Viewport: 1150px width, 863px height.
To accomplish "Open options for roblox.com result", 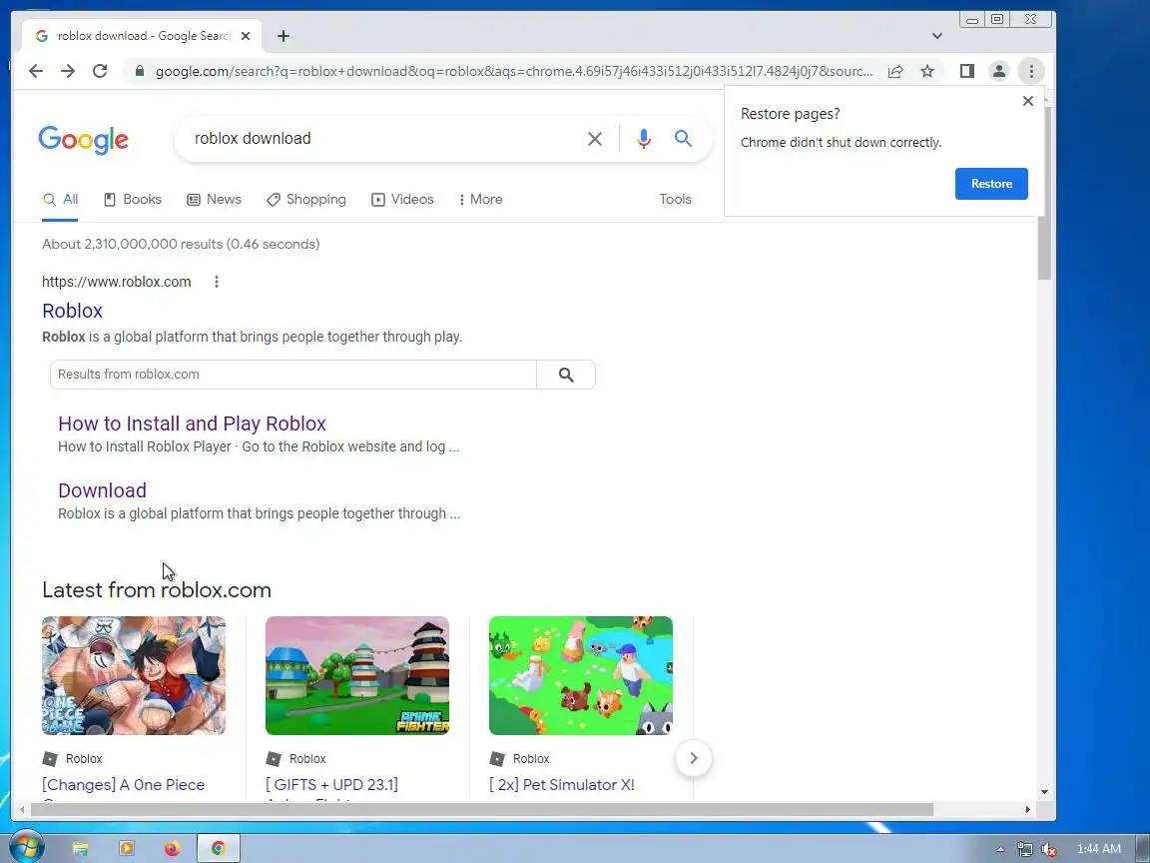I will 217,282.
